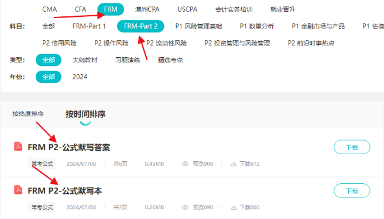Filter subject by FRM-Part 2

coord(140,26)
